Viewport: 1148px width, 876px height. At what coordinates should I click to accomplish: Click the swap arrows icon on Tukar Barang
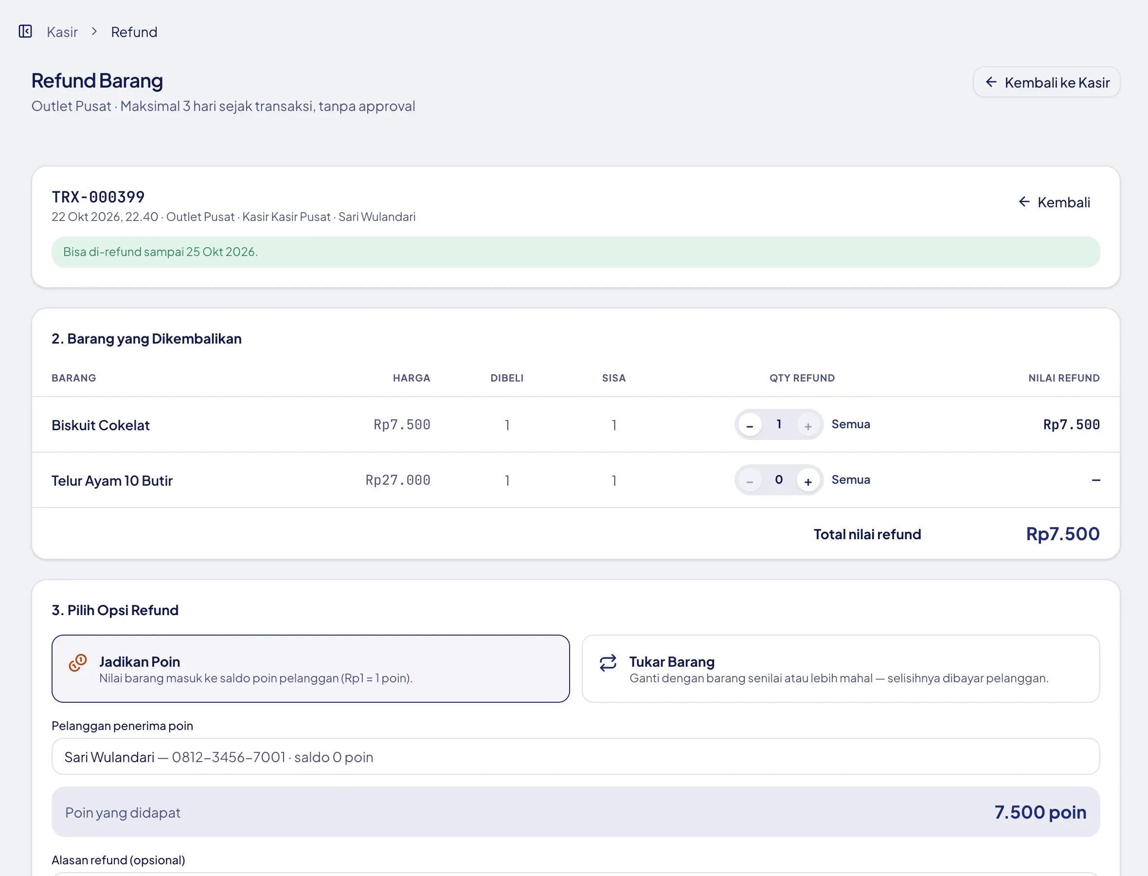(x=608, y=663)
